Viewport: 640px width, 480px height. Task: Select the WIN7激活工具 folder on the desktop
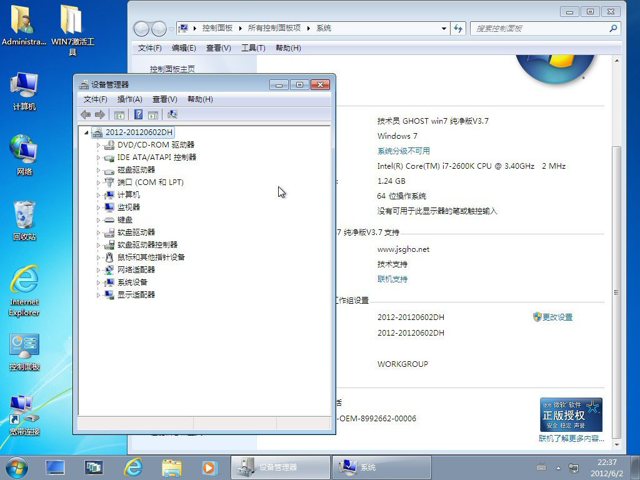72,28
